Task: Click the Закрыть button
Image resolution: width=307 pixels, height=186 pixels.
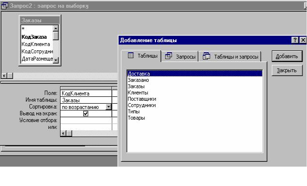Action: (x=287, y=71)
